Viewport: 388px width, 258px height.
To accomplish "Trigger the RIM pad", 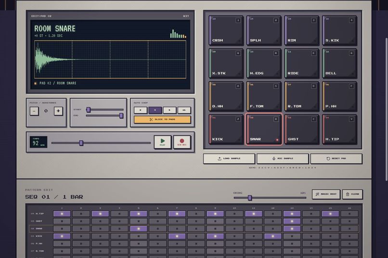I will [x=301, y=31].
